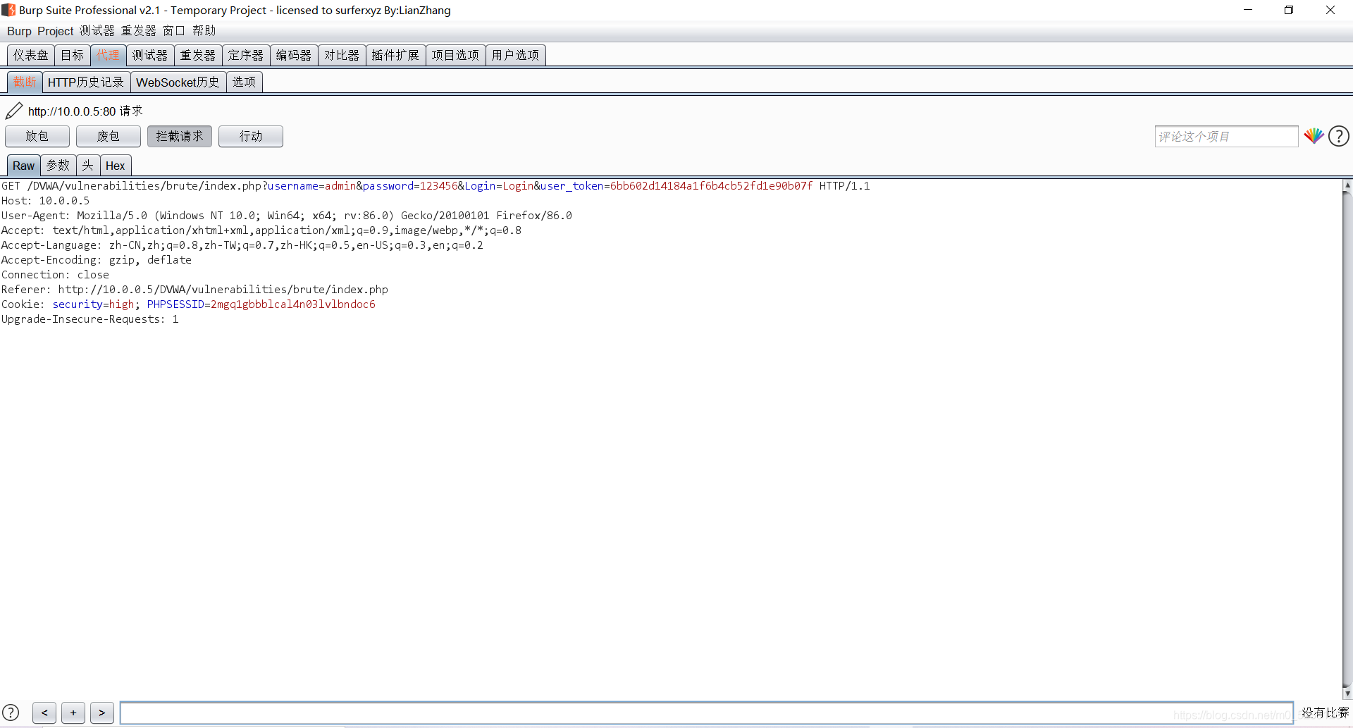Image resolution: width=1353 pixels, height=728 pixels.
Task: Switch to the 目标 tab
Action: (x=73, y=55)
